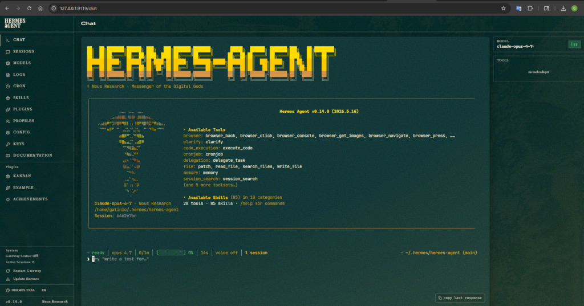Viewport: 584px width, 306px height.
Task: Click the v0.14.0 version text in footer
Action: 14,302
